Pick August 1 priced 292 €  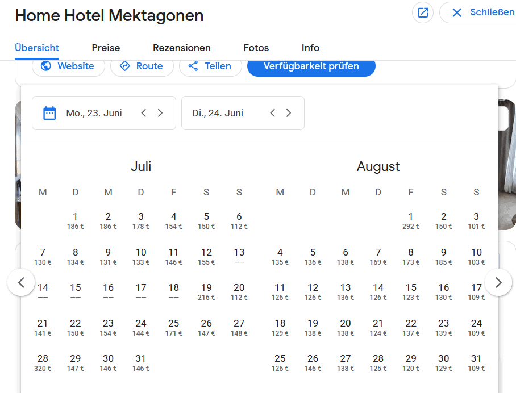pos(411,220)
